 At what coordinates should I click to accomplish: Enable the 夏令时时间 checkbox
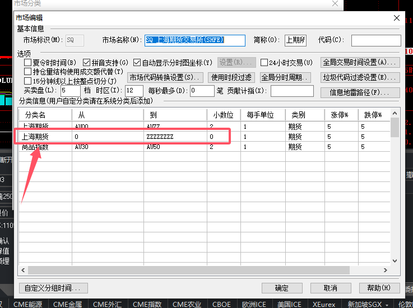pos(27,63)
